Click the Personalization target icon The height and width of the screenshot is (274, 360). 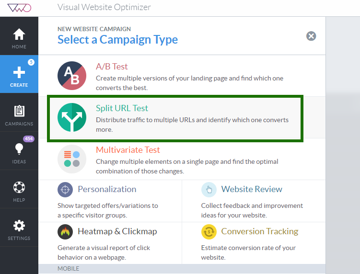click(65, 189)
